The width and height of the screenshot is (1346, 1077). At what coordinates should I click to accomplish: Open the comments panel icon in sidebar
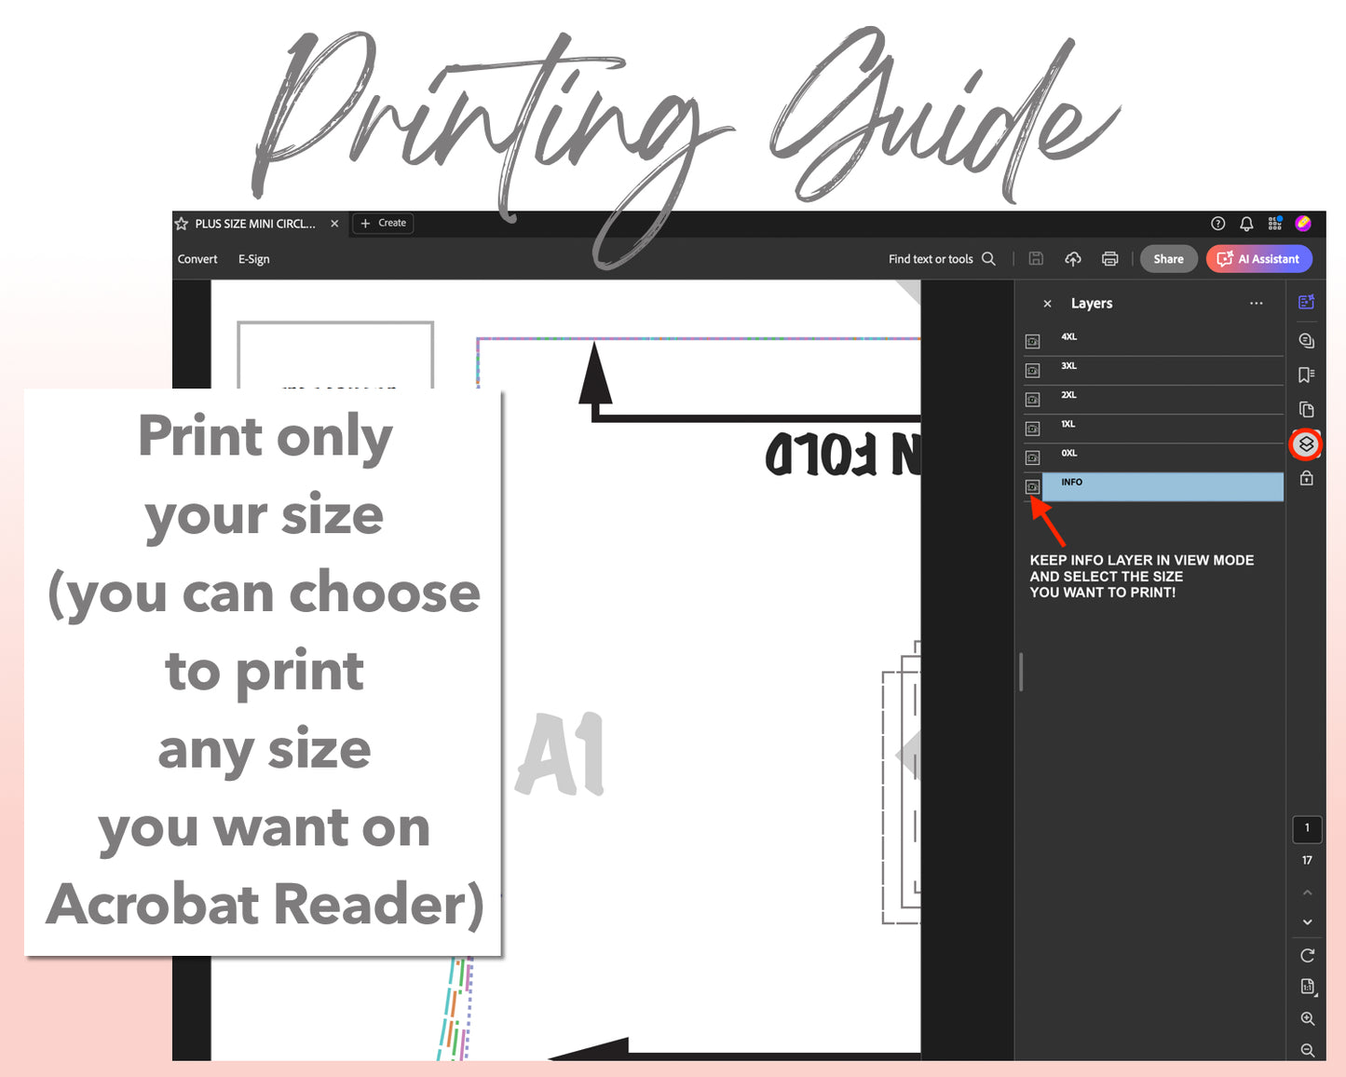pyautogui.click(x=1306, y=340)
